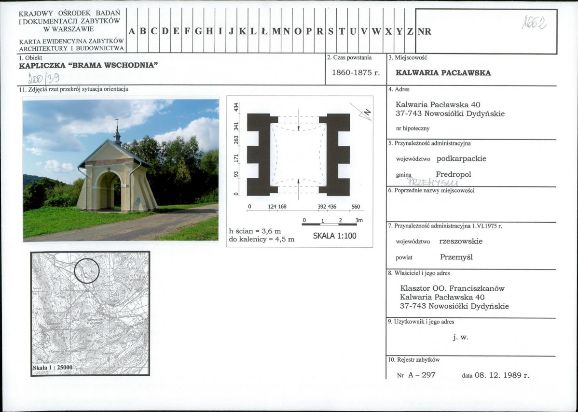Click the circled location marker on the map
Image resolution: width=578 pixels, height=412 pixels.
tap(87, 270)
